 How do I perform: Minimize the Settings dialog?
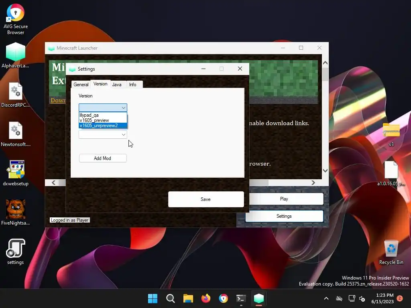tap(203, 69)
